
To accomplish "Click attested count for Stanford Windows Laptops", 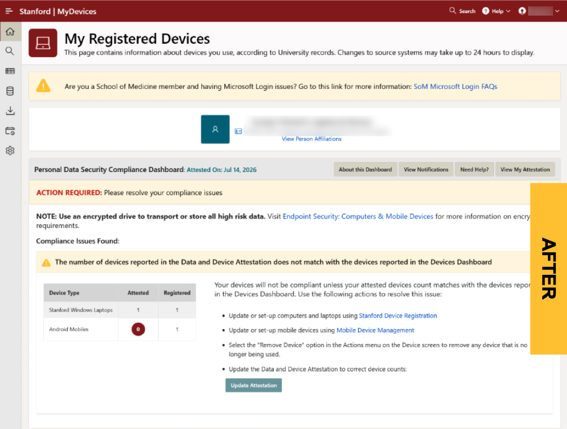I will coord(138,310).
